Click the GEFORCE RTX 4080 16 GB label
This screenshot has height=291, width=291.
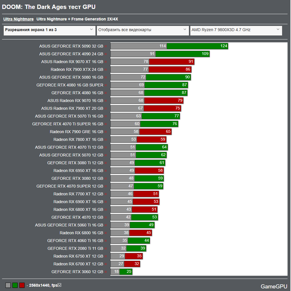pyautogui.click(x=77, y=93)
